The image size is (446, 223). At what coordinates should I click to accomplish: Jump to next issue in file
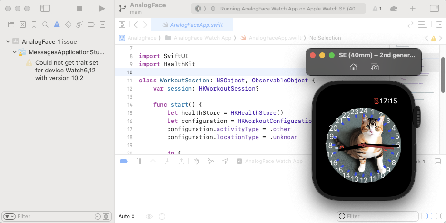pyautogui.click(x=441, y=38)
